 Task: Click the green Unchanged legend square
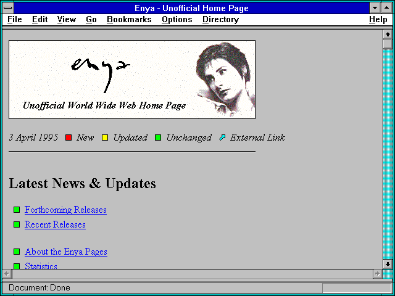tap(158, 138)
